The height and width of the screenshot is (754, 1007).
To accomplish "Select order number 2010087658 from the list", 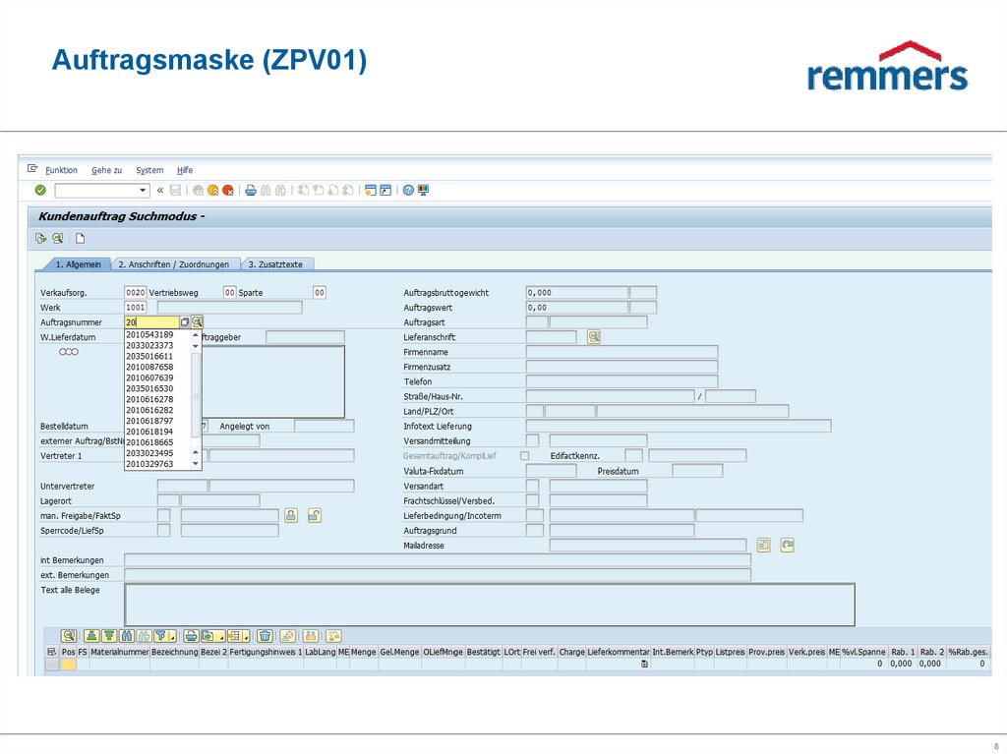I will pyautogui.click(x=149, y=368).
